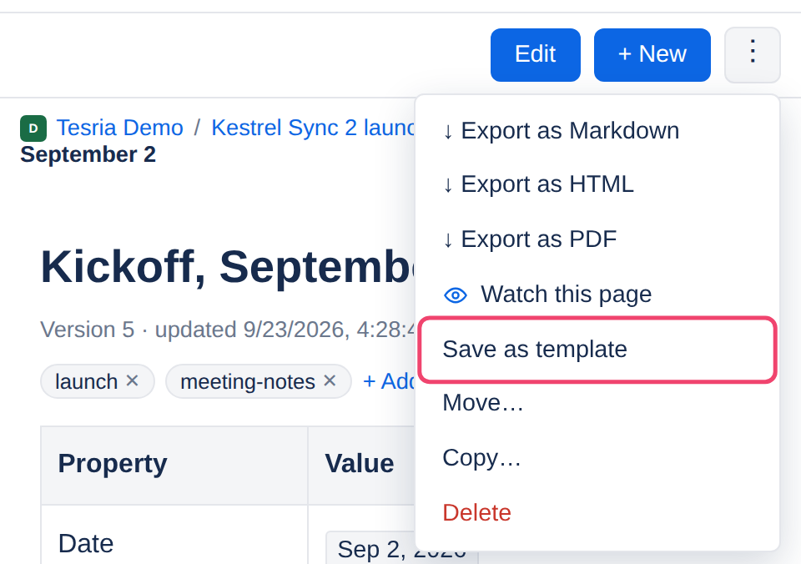Viewport: 801px width, 564px height.
Task: Choose Export as HTML
Action: 597,184
